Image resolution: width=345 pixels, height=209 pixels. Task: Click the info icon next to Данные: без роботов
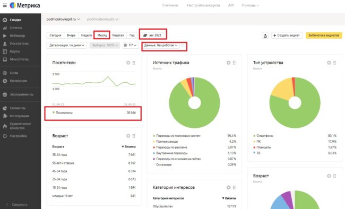pos(183,45)
